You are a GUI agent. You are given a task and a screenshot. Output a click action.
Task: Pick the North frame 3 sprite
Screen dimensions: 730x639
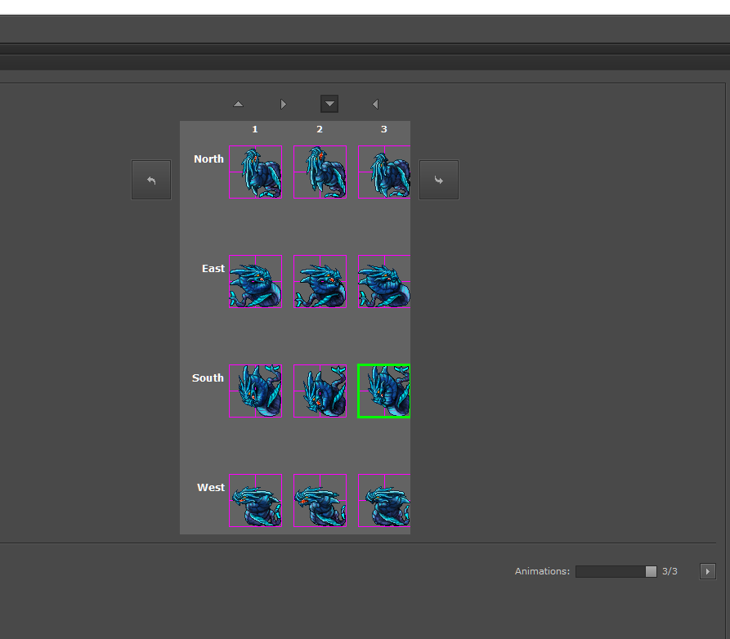[x=383, y=172]
